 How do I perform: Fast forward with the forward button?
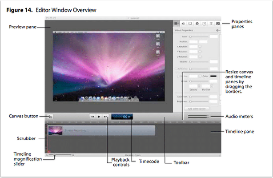tap(105, 117)
